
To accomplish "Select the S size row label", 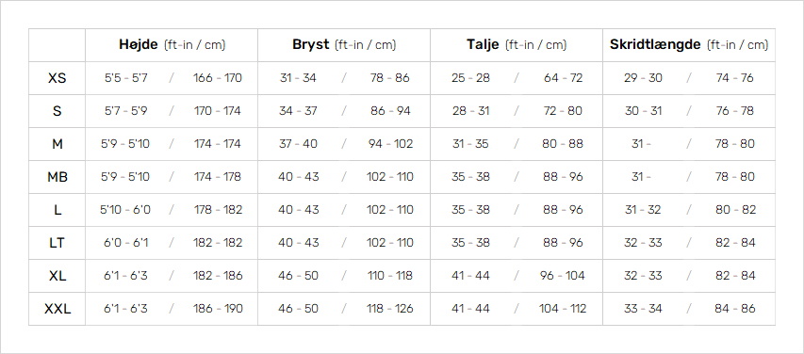I will (57, 111).
